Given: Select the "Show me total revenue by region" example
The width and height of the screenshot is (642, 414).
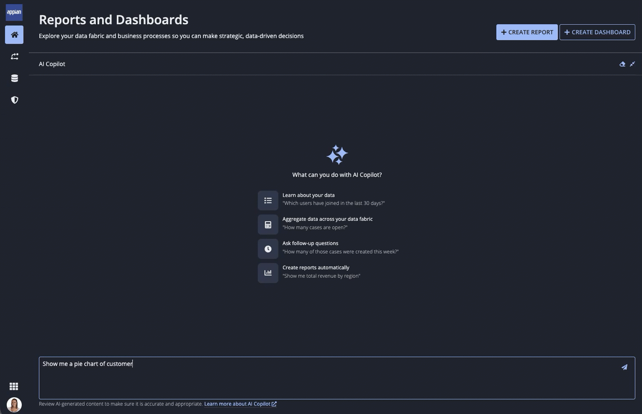Looking at the screenshot, I should [x=321, y=276].
